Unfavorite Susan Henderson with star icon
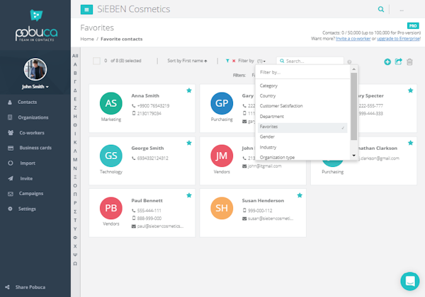This screenshot has height=297, width=425. pyautogui.click(x=300, y=195)
